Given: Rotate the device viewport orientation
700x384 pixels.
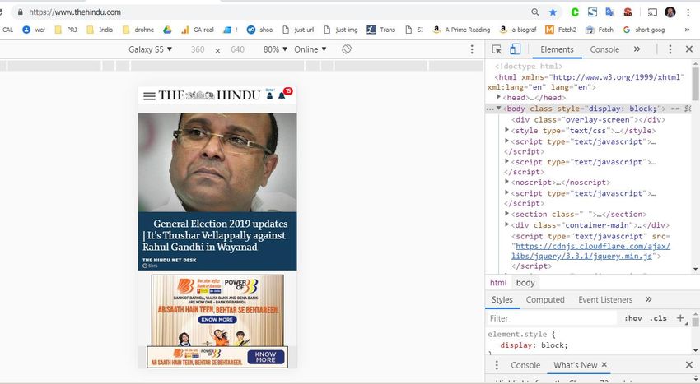Looking at the screenshot, I should [x=347, y=49].
